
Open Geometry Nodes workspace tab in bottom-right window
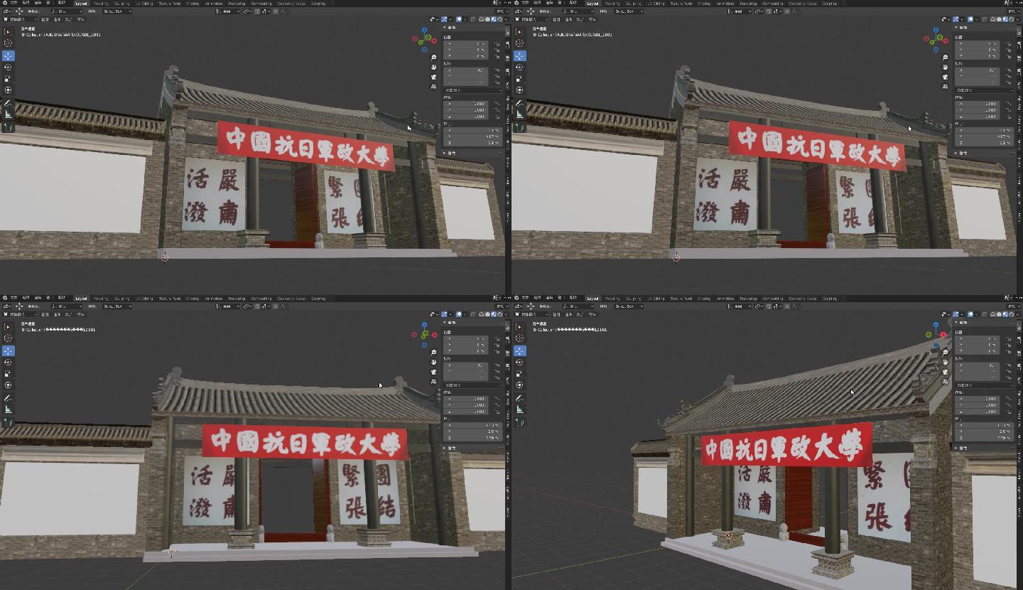pyautogui.click(x=803, y=298)
